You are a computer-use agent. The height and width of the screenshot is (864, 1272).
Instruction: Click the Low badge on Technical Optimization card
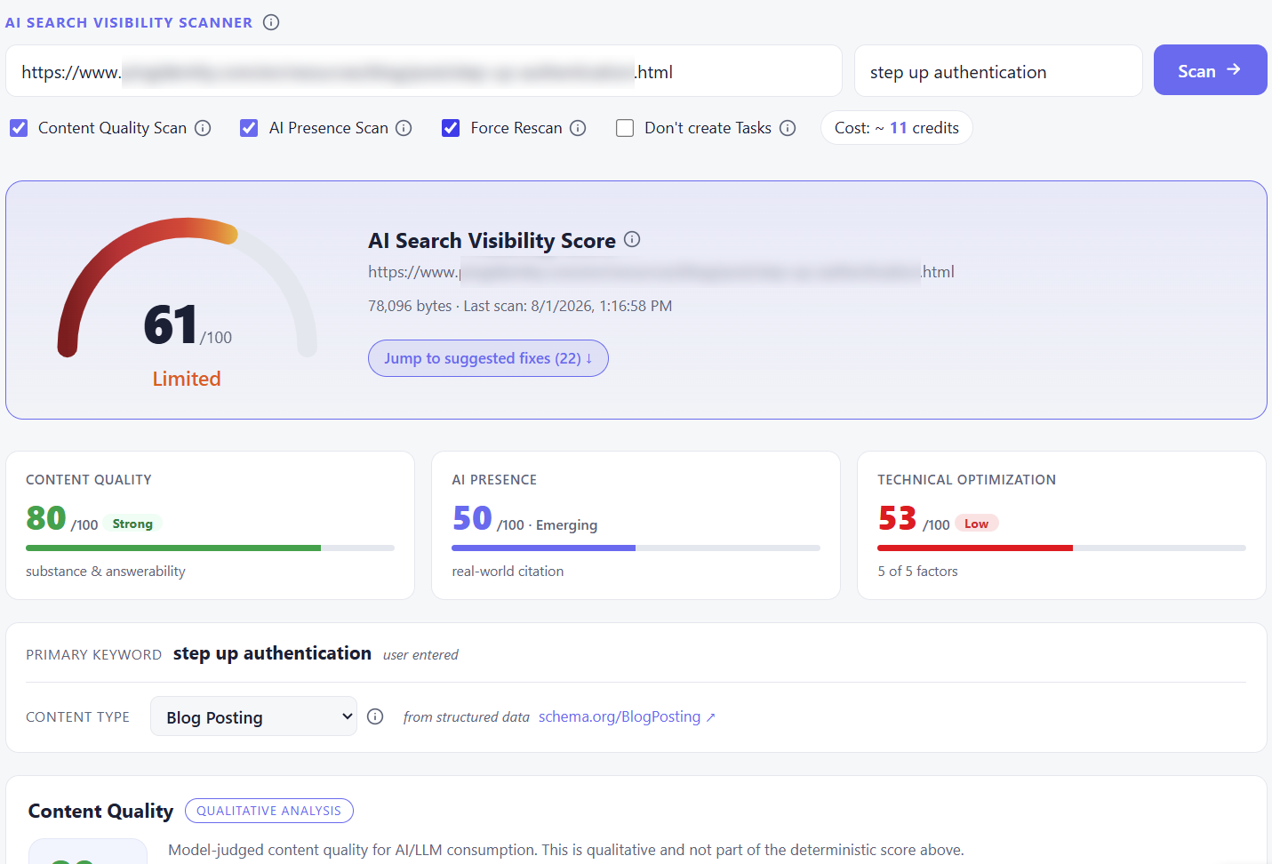tap(976, 524)
